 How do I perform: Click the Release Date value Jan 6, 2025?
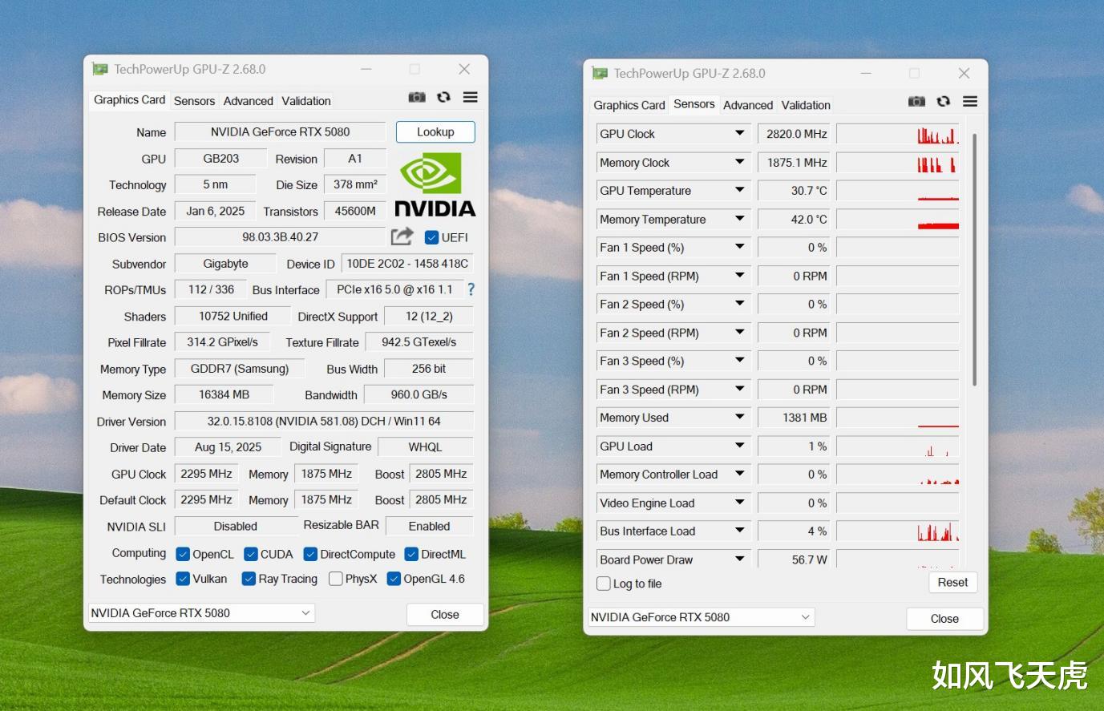pos(216,212)
